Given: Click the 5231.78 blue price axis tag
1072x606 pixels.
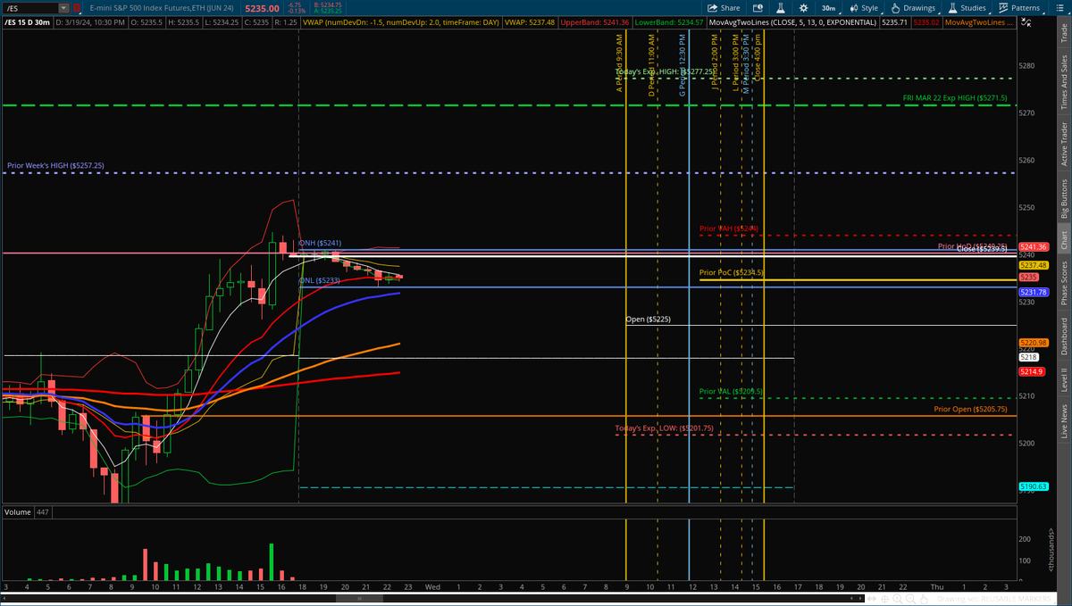Looking at the screenshot, I should click(x=1032, y=292).
